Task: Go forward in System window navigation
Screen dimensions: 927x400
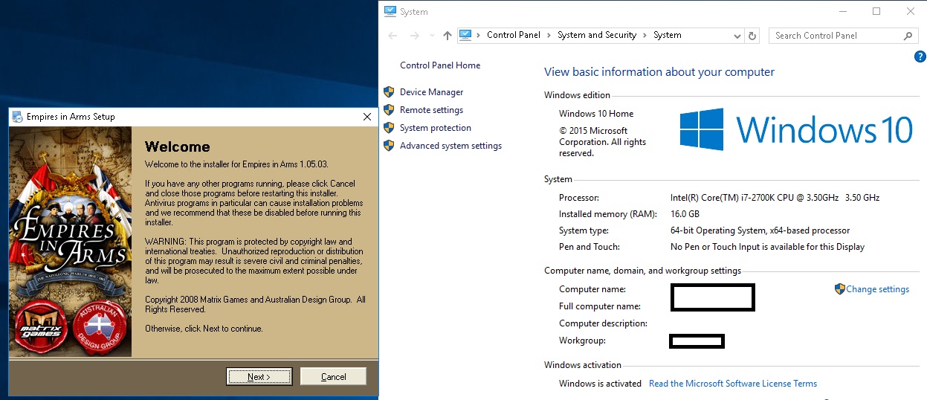Action: [415, 35]
